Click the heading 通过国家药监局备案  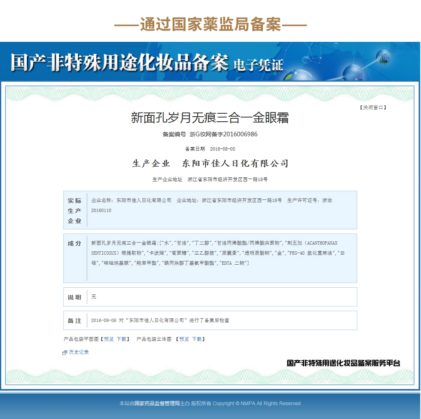(x=211, y=24)
